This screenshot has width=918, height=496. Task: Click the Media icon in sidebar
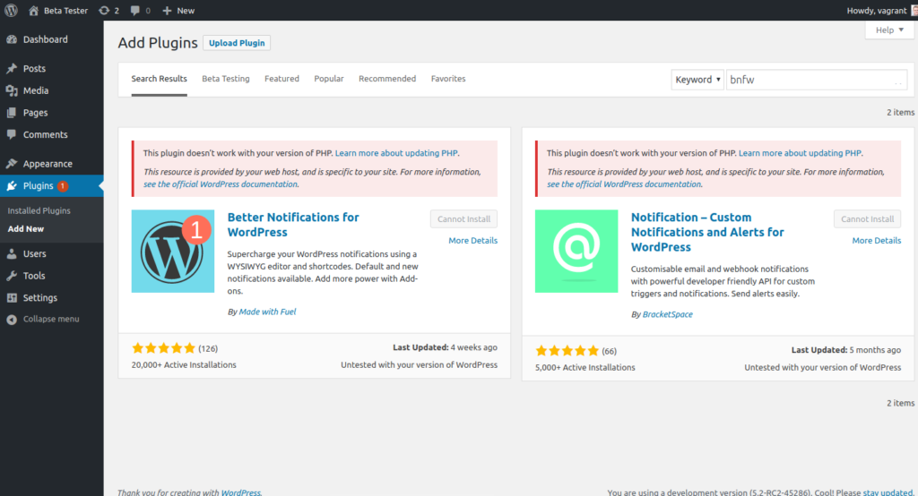pyautogui.click(x=12, y=90)
